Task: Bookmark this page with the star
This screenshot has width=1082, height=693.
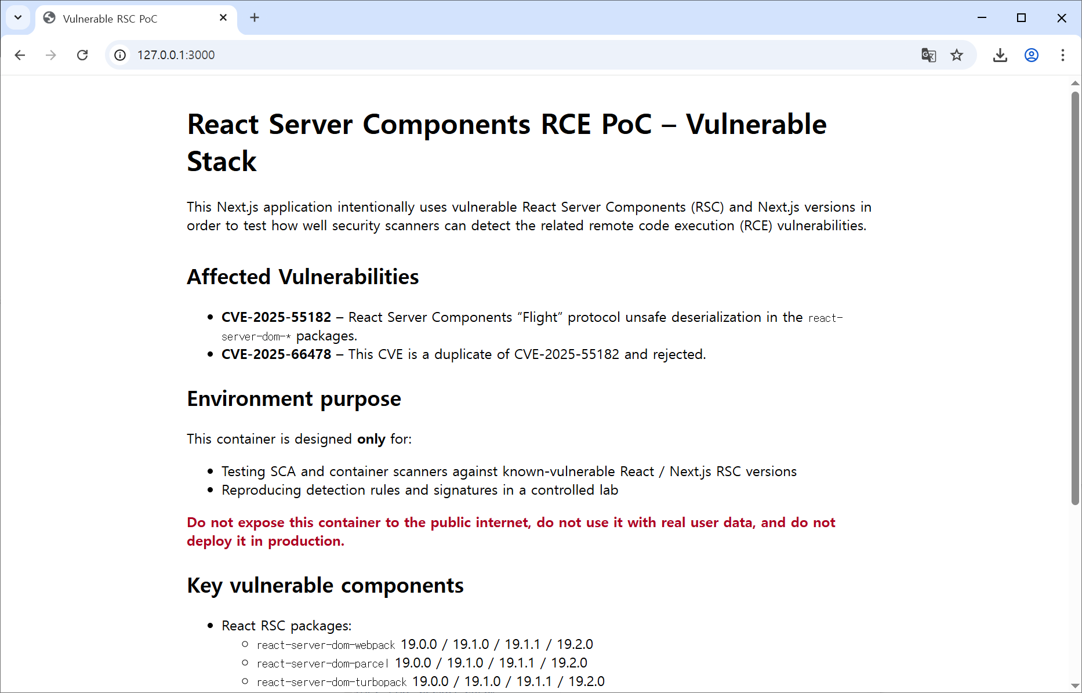Action: click(x=957, y=55)
